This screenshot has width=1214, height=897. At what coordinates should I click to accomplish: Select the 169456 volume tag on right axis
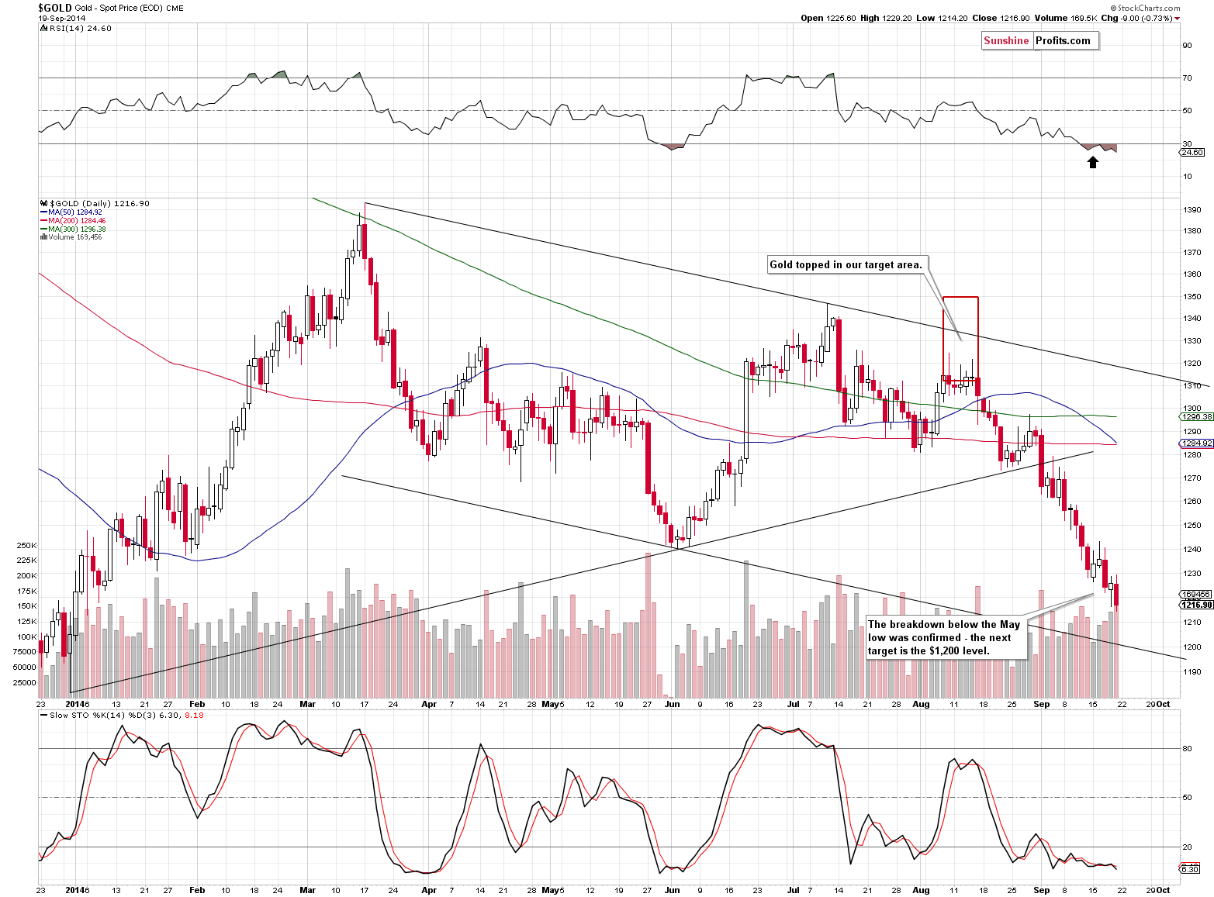coord(1195,595)
